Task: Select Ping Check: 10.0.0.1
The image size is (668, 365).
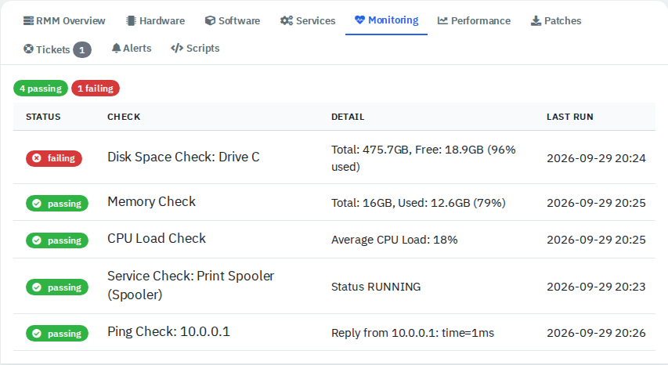Action: tap(168, 331)
